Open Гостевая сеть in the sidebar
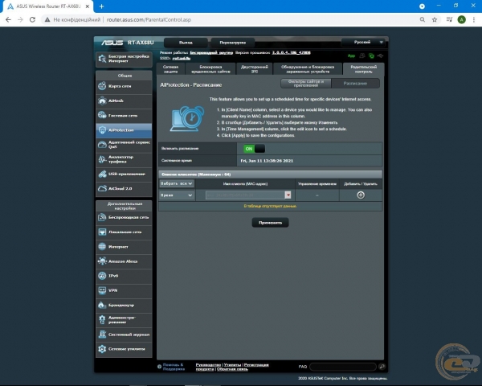This screenshot has width=482, height=386. pos(124,116)
